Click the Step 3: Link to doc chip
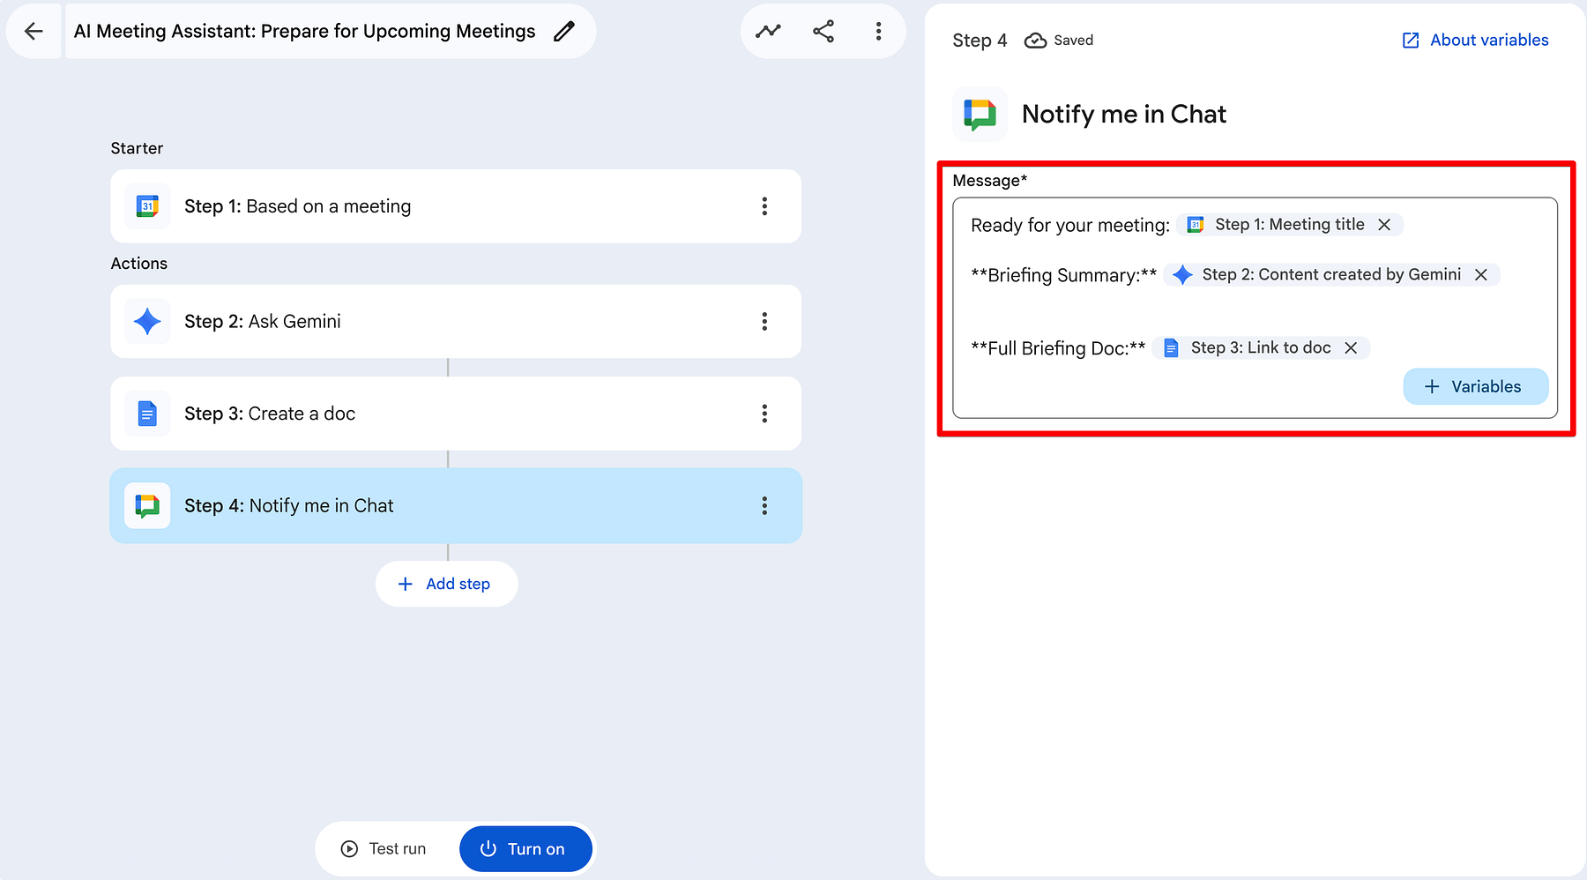Image resolution: width=1587 pixels, height=880 pixels. point(1261,348)
